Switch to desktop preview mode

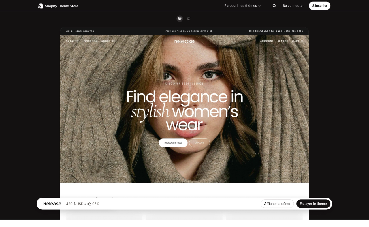pos(180,19)
